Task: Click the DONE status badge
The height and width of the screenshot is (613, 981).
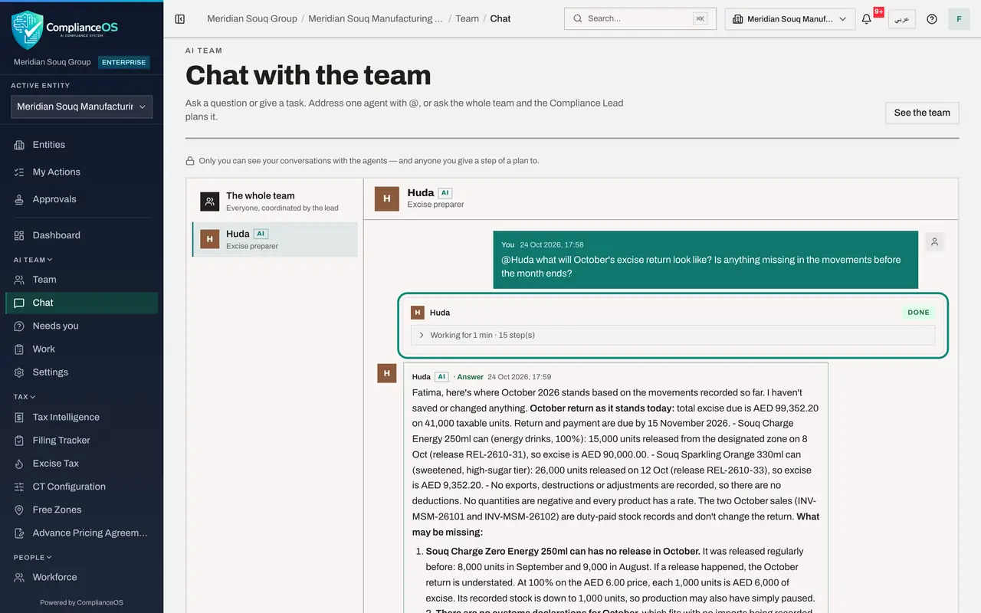Action: (x=918, y=313)
